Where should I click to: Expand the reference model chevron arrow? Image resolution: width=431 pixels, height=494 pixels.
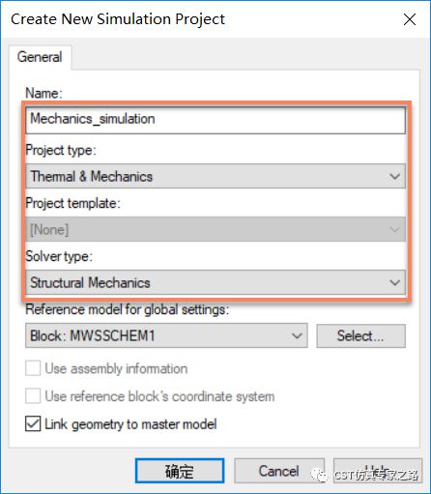point(297,335)
